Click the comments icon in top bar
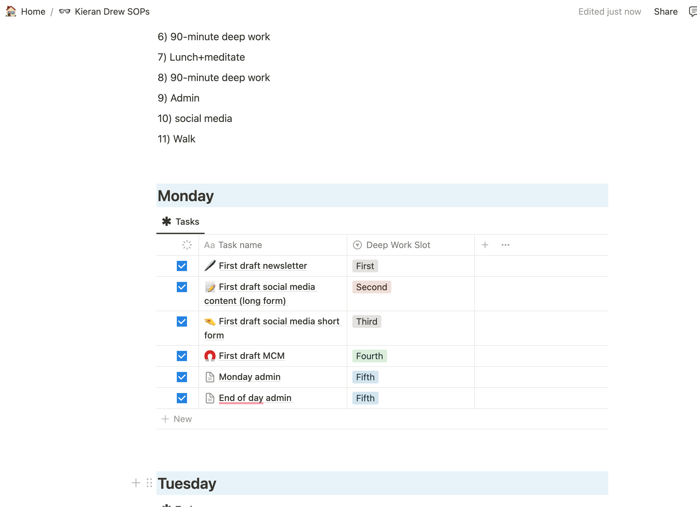697x507 pixels. tap(693, 12)
